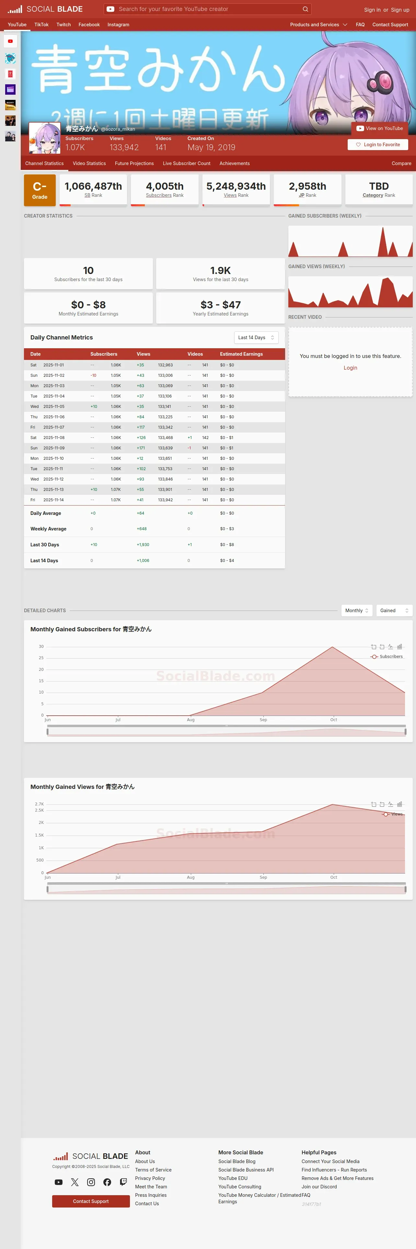Click the footer Contact Support button
Screen dimensions: 416x1249
(91, 1201)
